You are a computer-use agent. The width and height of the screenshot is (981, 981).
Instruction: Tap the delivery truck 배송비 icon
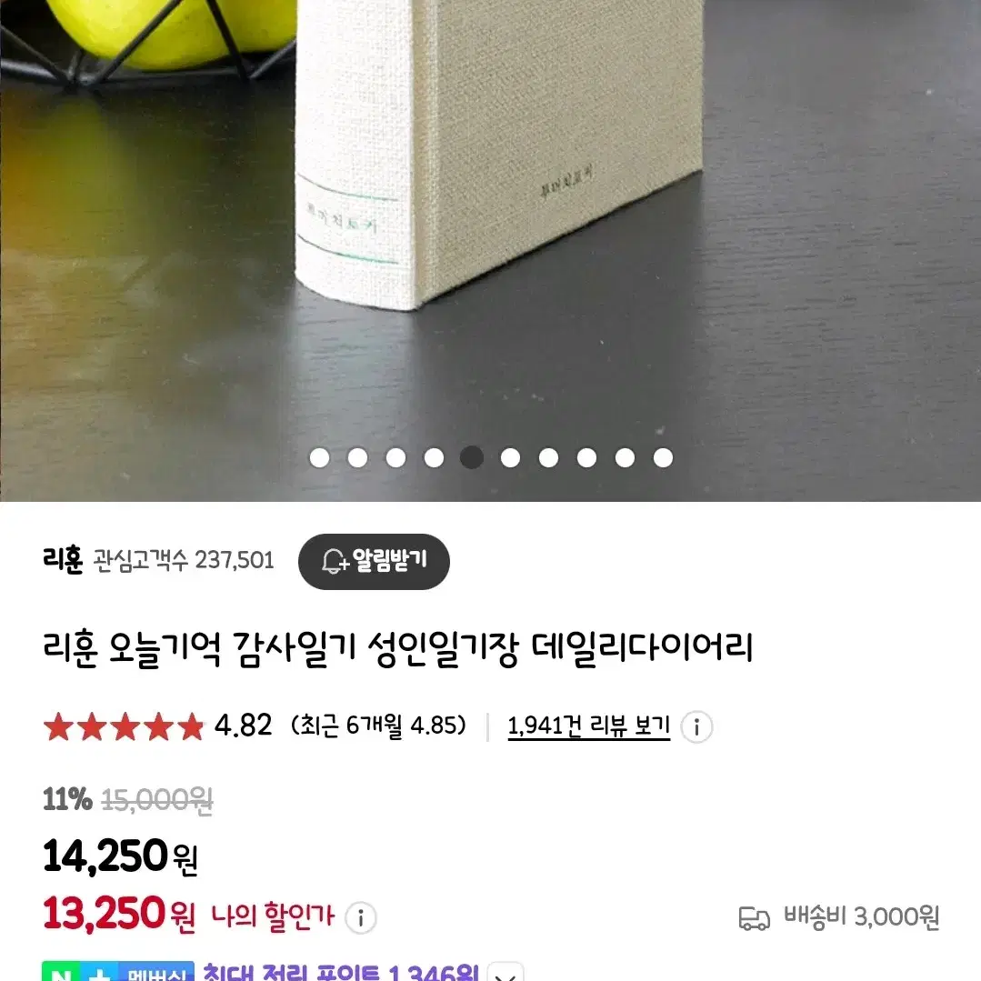[754, 918]
